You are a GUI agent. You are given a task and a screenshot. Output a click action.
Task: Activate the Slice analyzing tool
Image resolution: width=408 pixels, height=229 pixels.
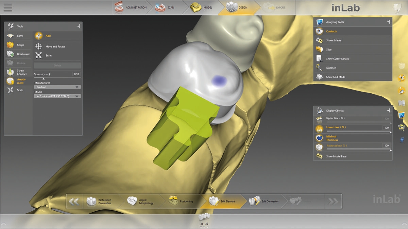319,50
